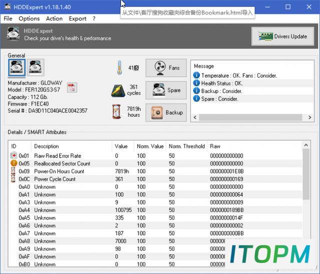The height and width of the screenshot is (274, 320).
Task: Click the Spare button
Action: coord(166,90)
